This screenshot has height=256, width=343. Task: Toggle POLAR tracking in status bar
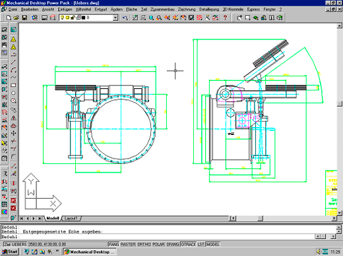coord(158,244)
